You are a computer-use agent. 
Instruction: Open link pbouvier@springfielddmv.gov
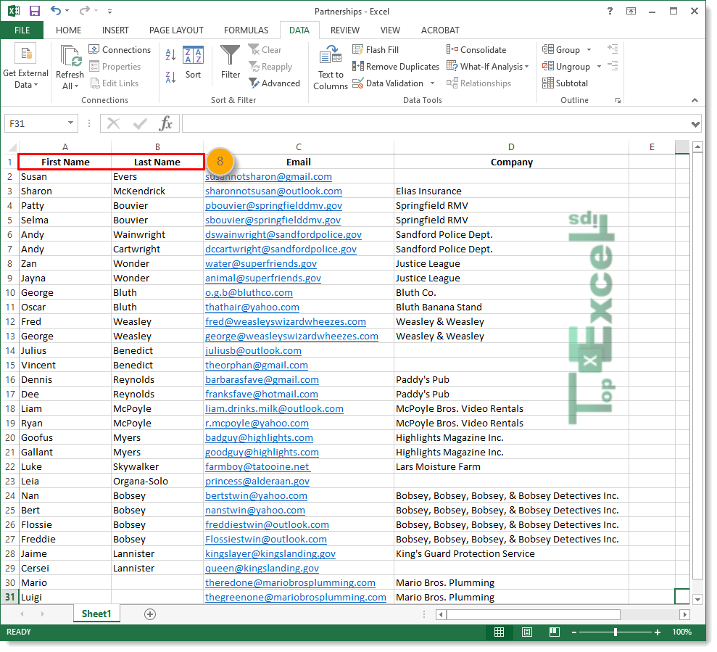click(x=273, y=206)
